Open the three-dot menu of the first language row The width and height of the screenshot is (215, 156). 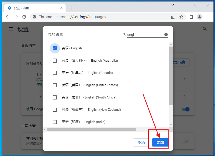(x=185, y=80)
